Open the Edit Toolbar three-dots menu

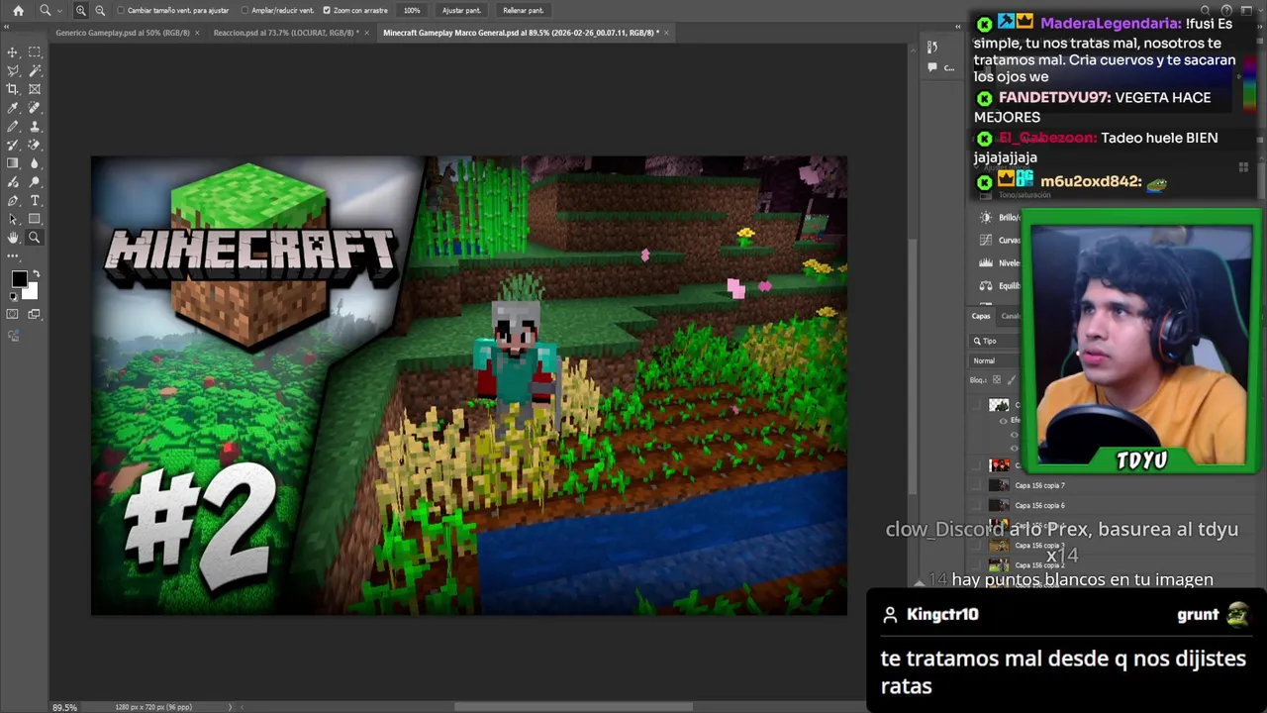click(13, 256)
